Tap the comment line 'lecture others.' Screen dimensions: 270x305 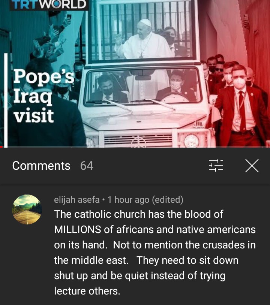(x=87, y=291)
